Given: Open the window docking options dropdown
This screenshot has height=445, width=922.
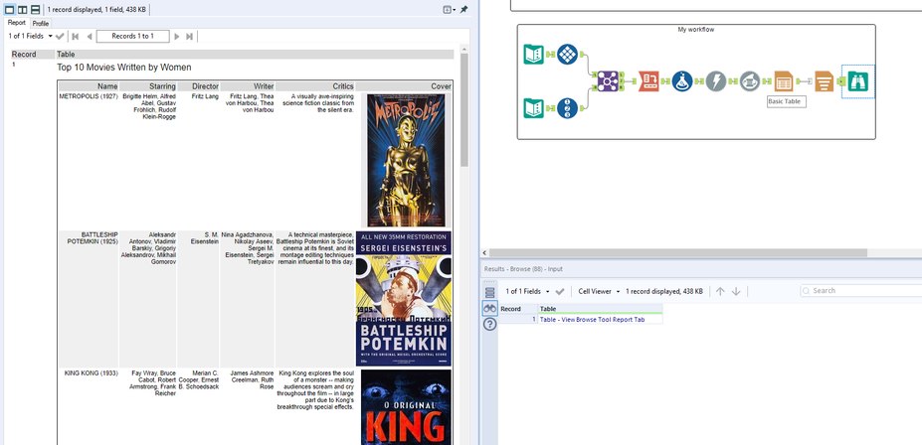Looking at the screenshot, I should 449,9.
